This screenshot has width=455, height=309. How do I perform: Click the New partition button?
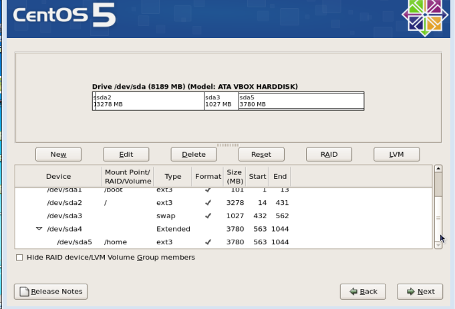(58, 154)
